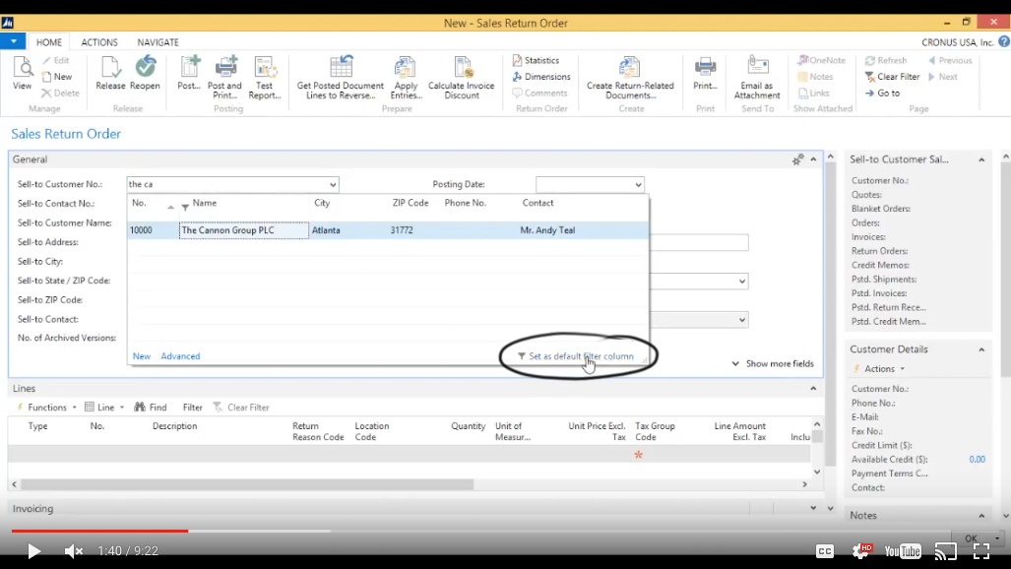Select The Cannon Group PLC name cell
The height and width of the screenshot is (569, 1011).
point(244,230)
